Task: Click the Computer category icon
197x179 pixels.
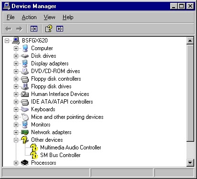Action: click(25, 48)
